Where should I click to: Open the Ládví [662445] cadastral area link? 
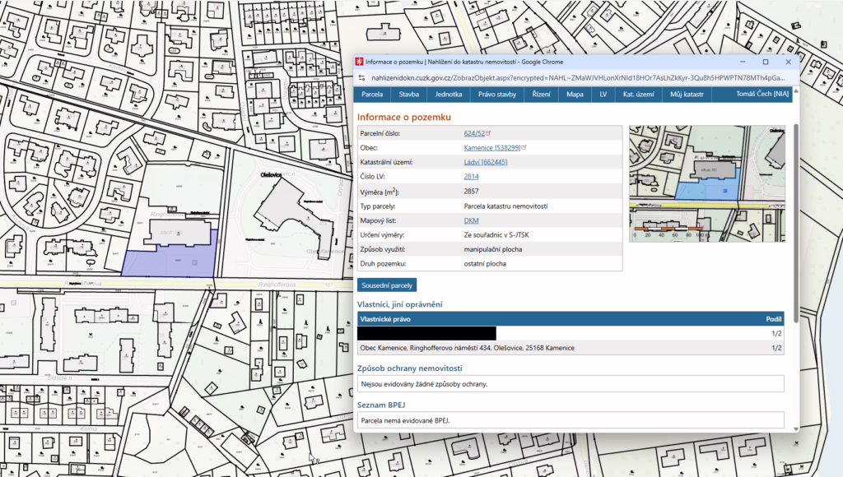pos(486,162)
